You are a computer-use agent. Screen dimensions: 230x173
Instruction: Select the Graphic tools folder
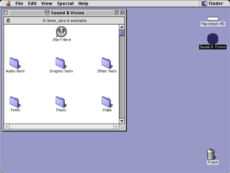(61, 63)
